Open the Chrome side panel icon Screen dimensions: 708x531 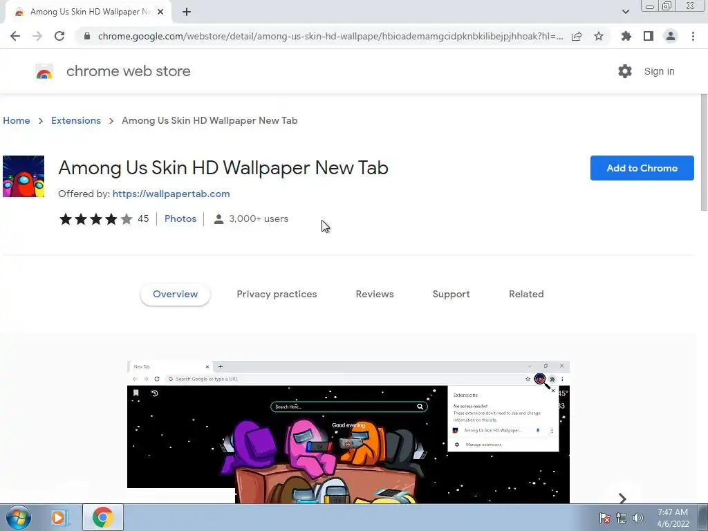pos(649,36)
